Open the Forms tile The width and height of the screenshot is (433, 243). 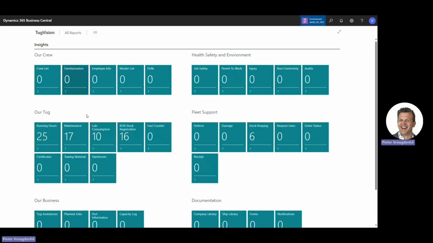(260, 219)
